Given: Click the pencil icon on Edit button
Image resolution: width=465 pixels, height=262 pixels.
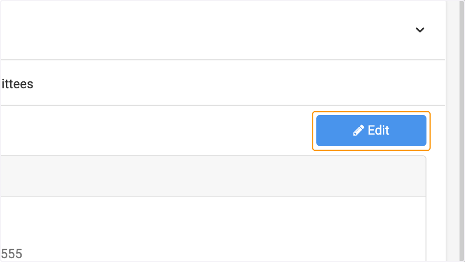Looking at the screenshot, I should pos(358,130).
